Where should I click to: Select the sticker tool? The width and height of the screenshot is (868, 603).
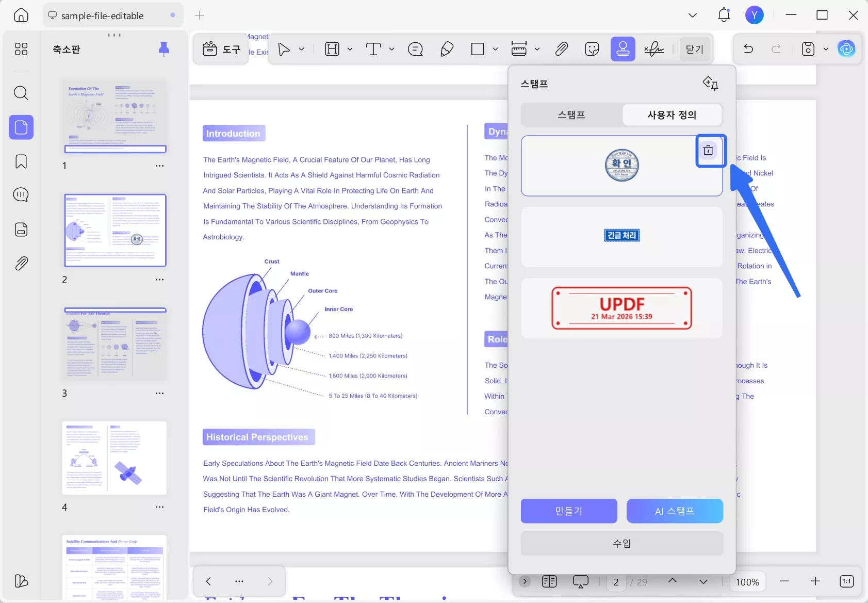click(x=592, y=49)
